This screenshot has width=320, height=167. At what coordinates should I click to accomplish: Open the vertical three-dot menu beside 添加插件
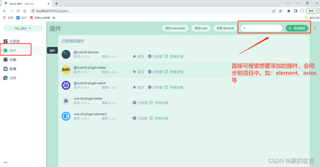[x=315, y=28]
